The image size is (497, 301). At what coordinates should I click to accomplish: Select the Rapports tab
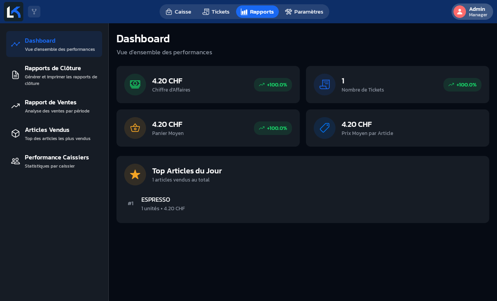[x=257, y=12]
